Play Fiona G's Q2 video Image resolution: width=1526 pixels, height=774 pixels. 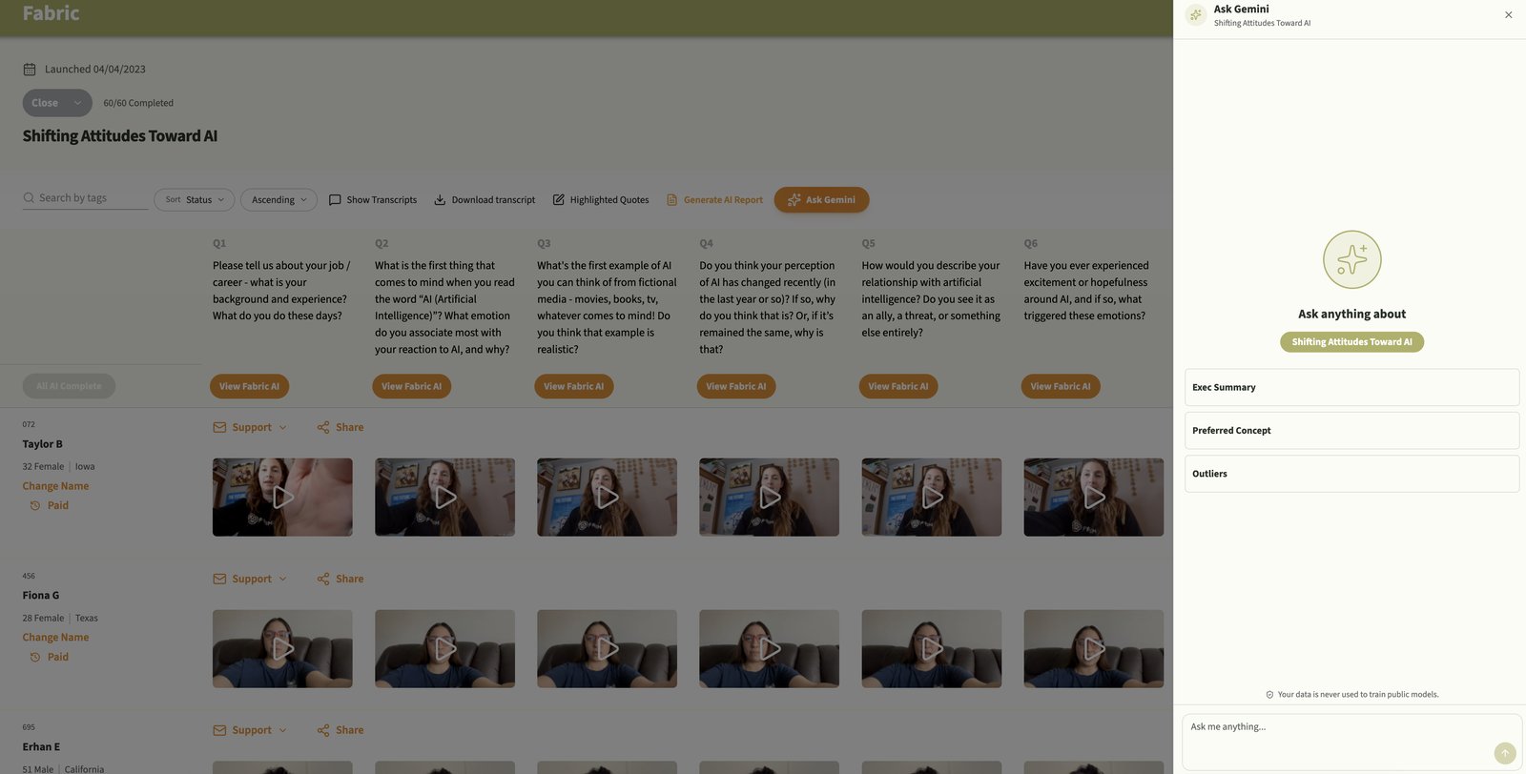(444, 649)
